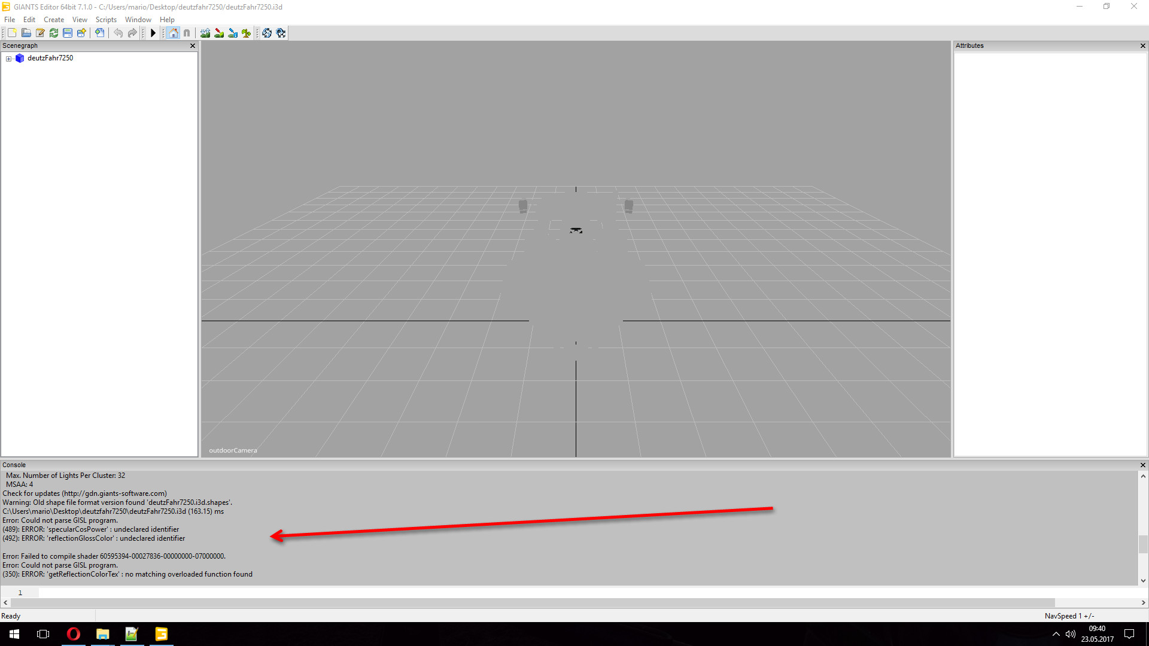Close the Attributes panel
Viewport: 1149px width, 646px height.
coord(1142,45)
